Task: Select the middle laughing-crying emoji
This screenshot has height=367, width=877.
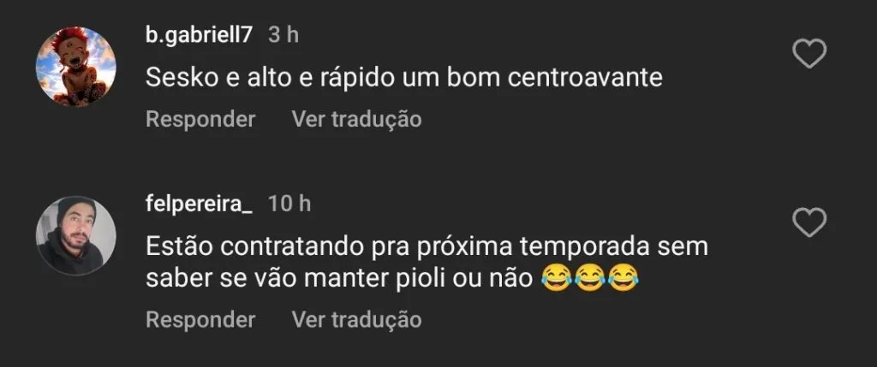Action: 590,279
